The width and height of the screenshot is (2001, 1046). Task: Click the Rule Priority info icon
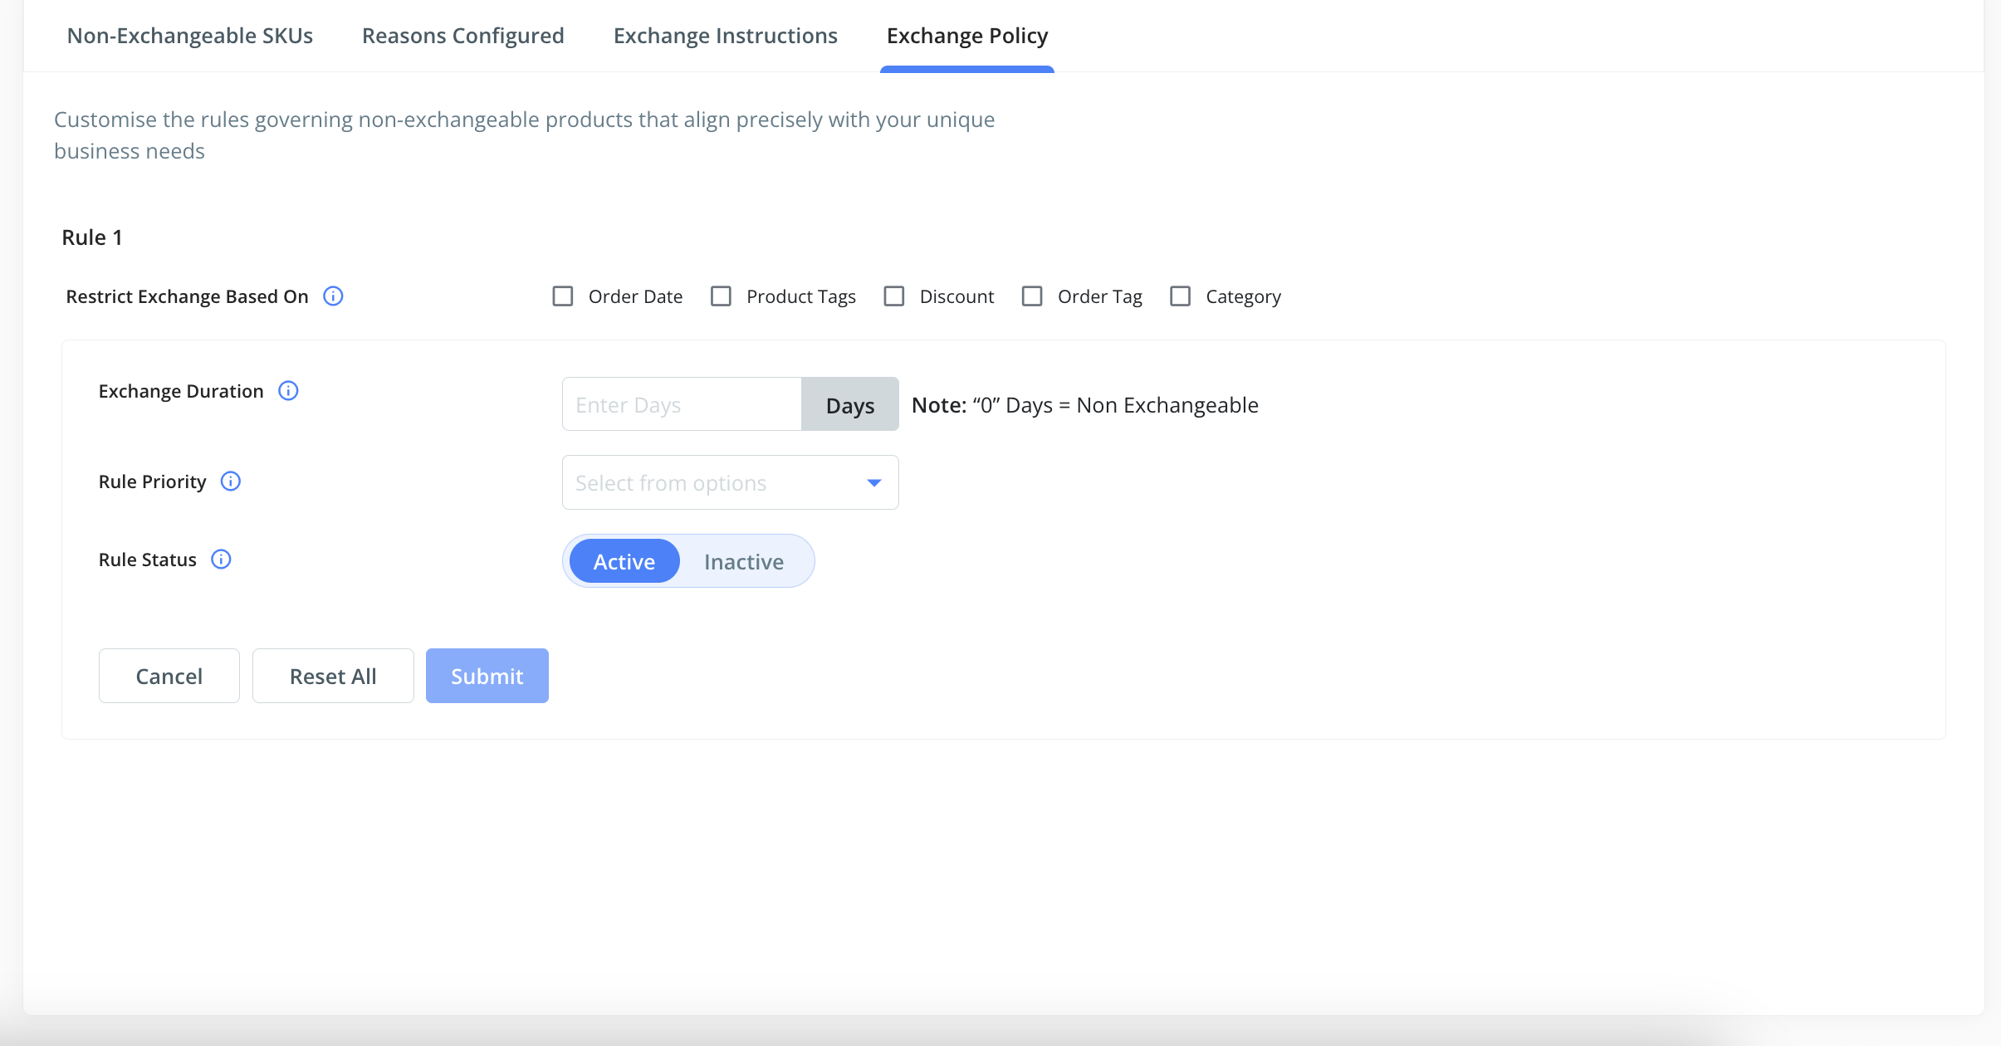click(231, 481)
